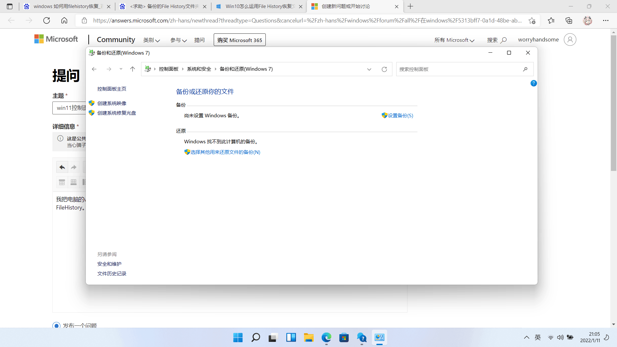Expand the 类别 dropdown
This screenshot has height=347, width=617.
pyautogui.click(x=151, y=40)
